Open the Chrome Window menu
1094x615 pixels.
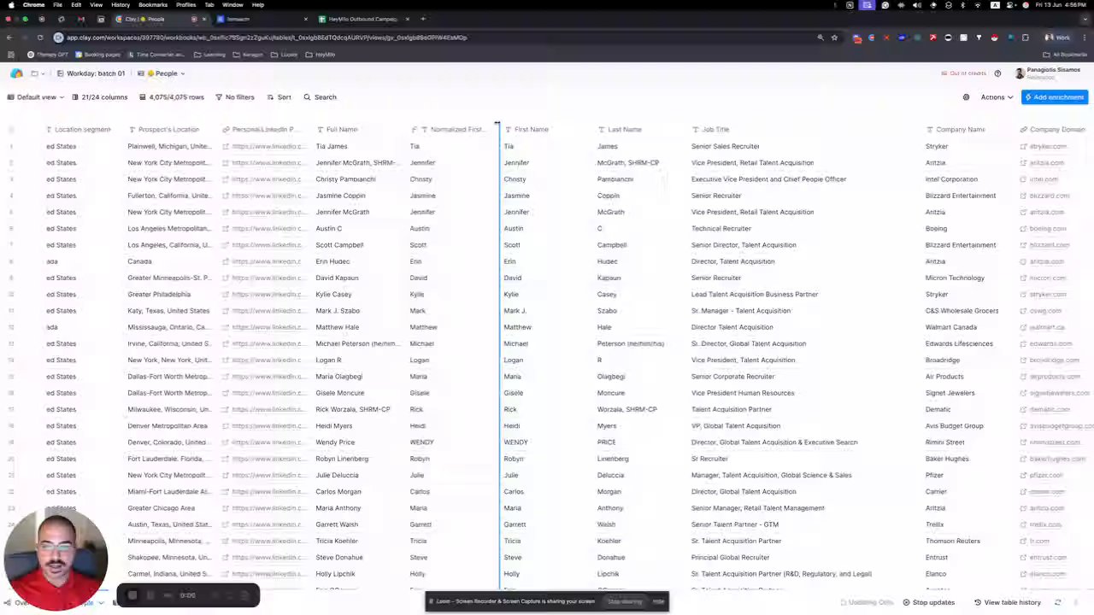click(x=232, y=5)
